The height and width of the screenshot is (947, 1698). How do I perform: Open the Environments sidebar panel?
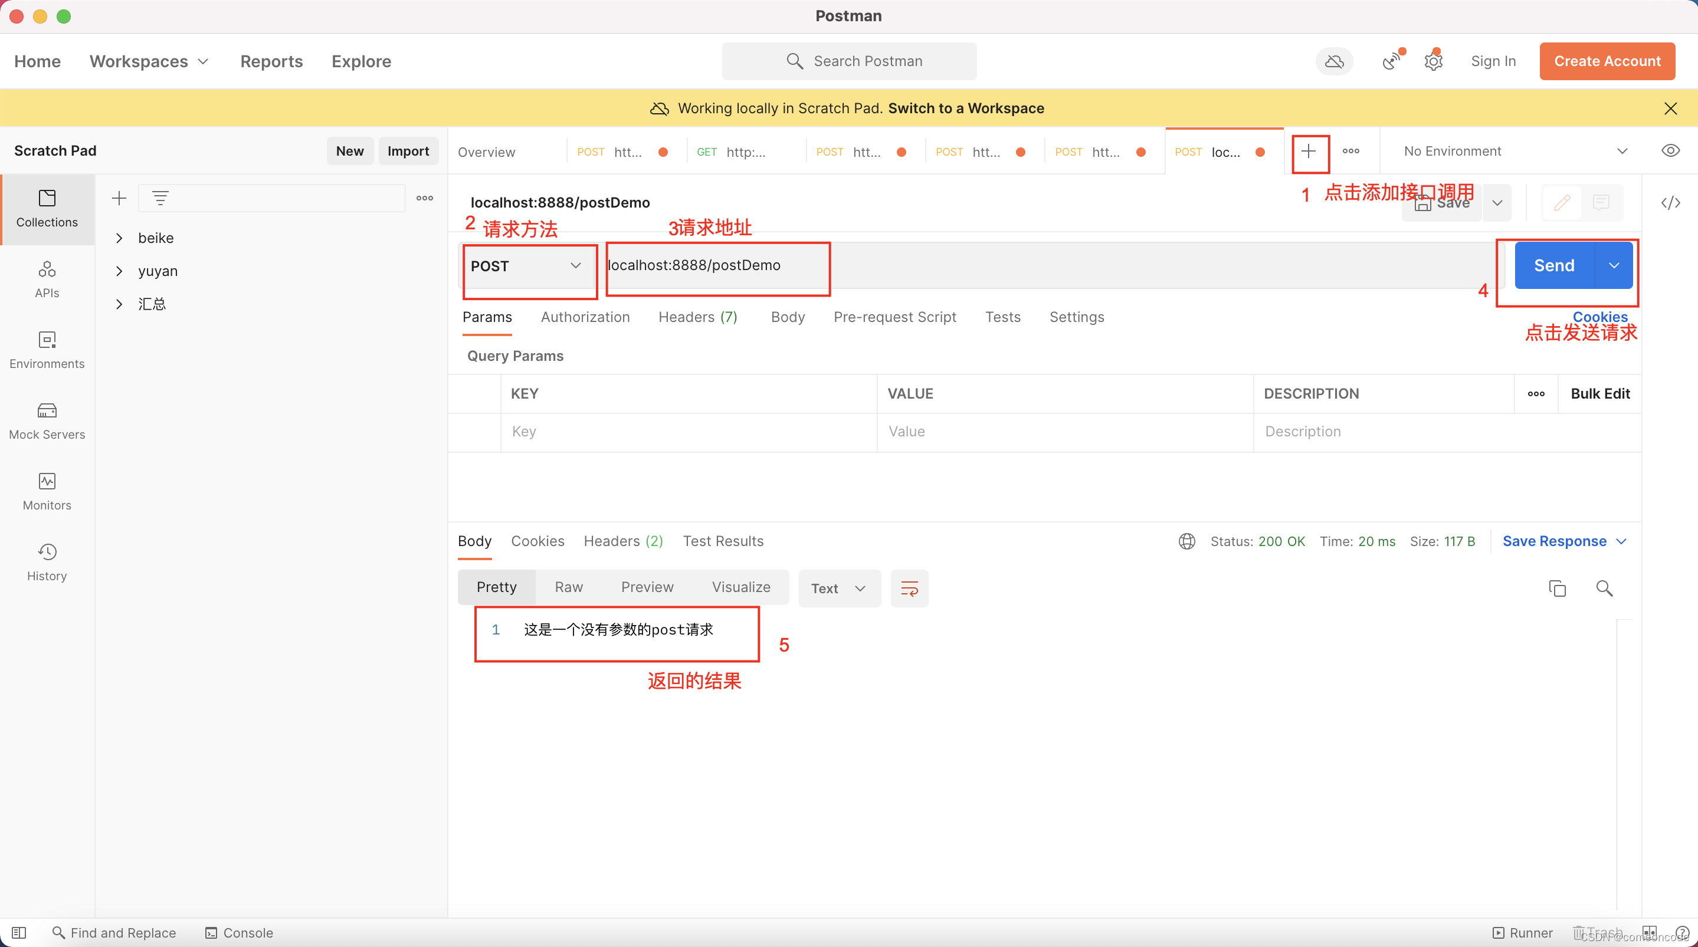tap(47, 350)
